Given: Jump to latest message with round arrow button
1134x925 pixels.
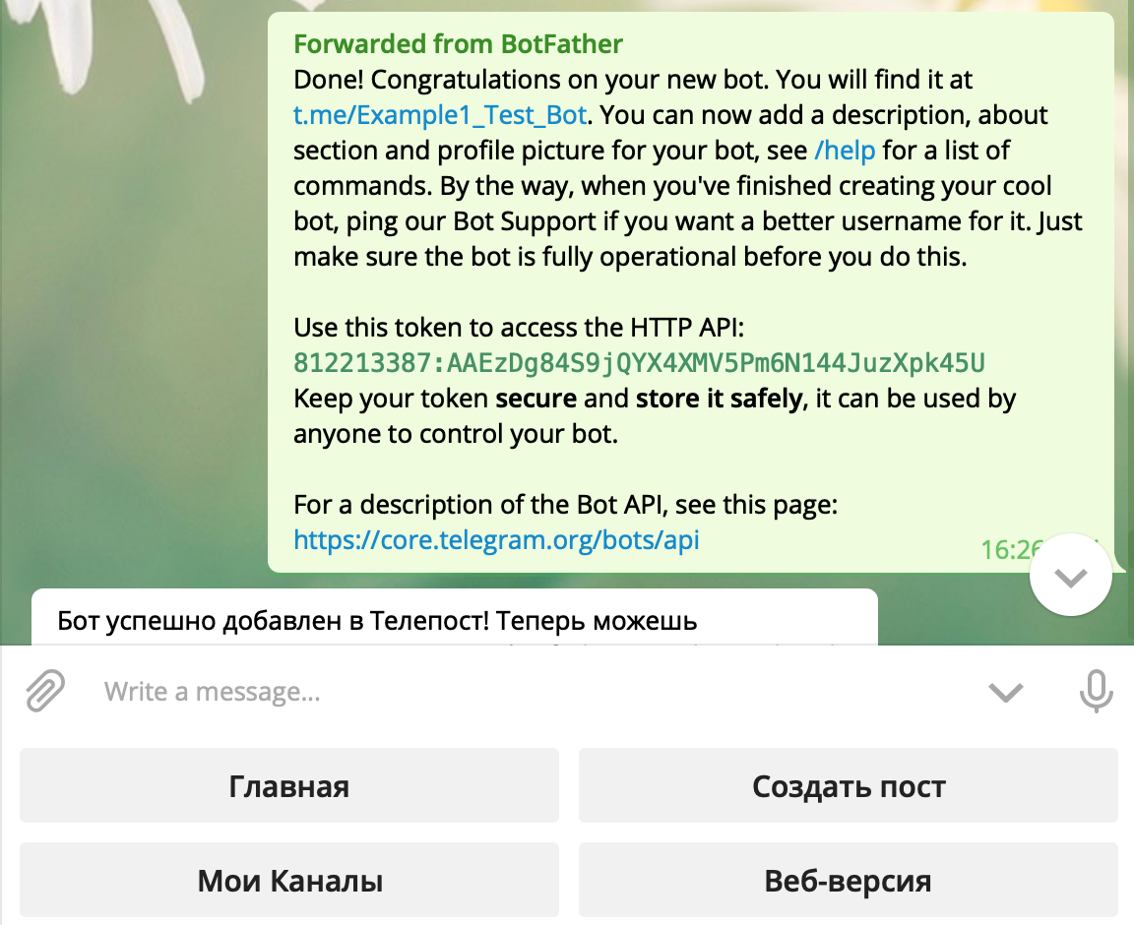Looking at the screenshot, I should 1070,575.
